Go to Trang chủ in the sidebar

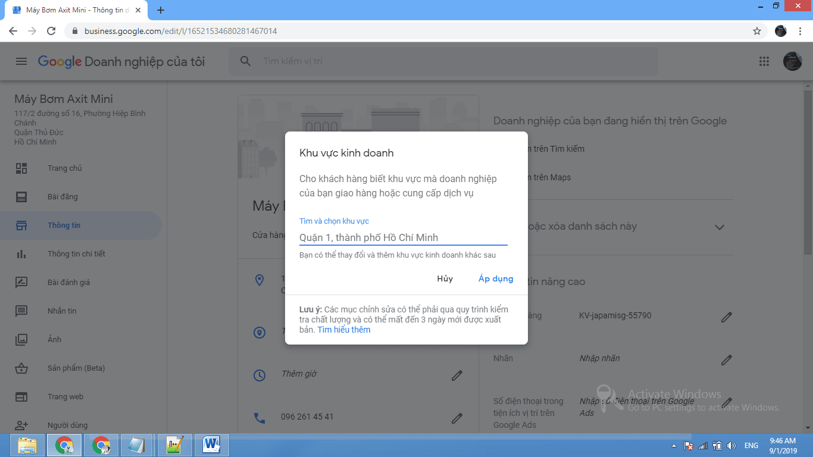(x=81, y=168)
